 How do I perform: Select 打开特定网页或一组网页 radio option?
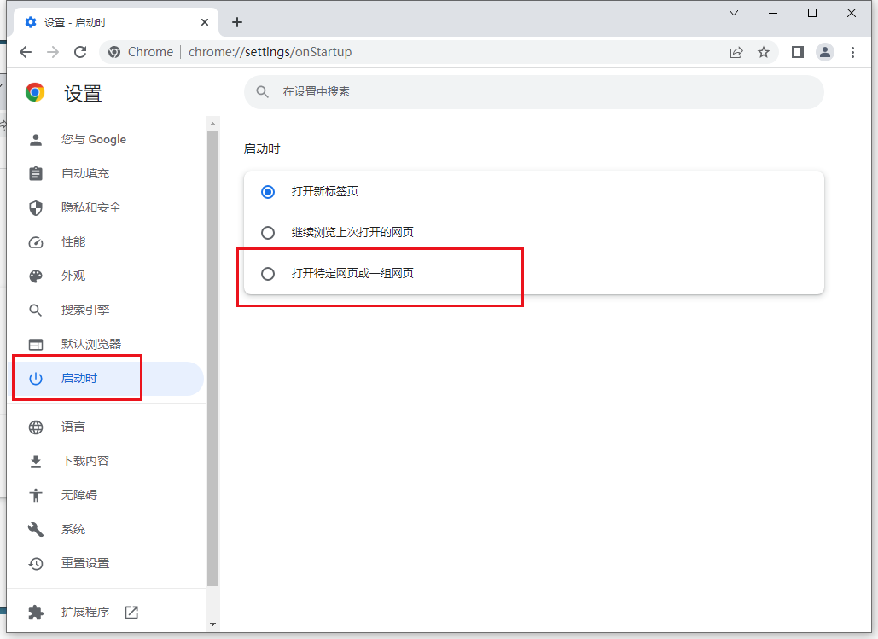coord(268,274)
